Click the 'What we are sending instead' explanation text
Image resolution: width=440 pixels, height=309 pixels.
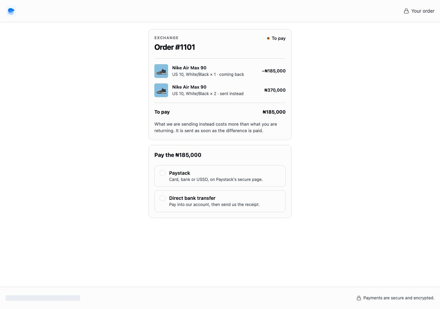[216, 127]
